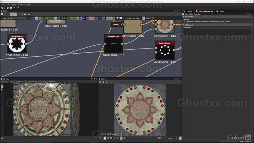Close the 3D View panel
This screenshot has width=254, height=143.
[x=97, y=79]
